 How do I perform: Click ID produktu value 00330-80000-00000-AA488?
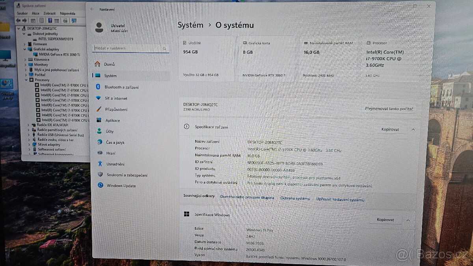(271, 170)
